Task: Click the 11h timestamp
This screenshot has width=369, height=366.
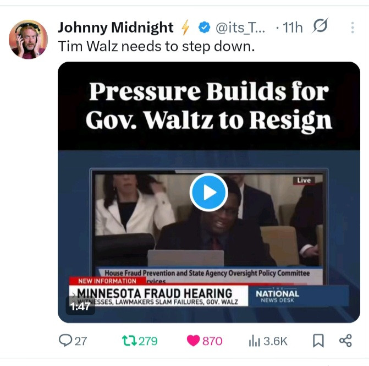Action: (x=293, y=28)
